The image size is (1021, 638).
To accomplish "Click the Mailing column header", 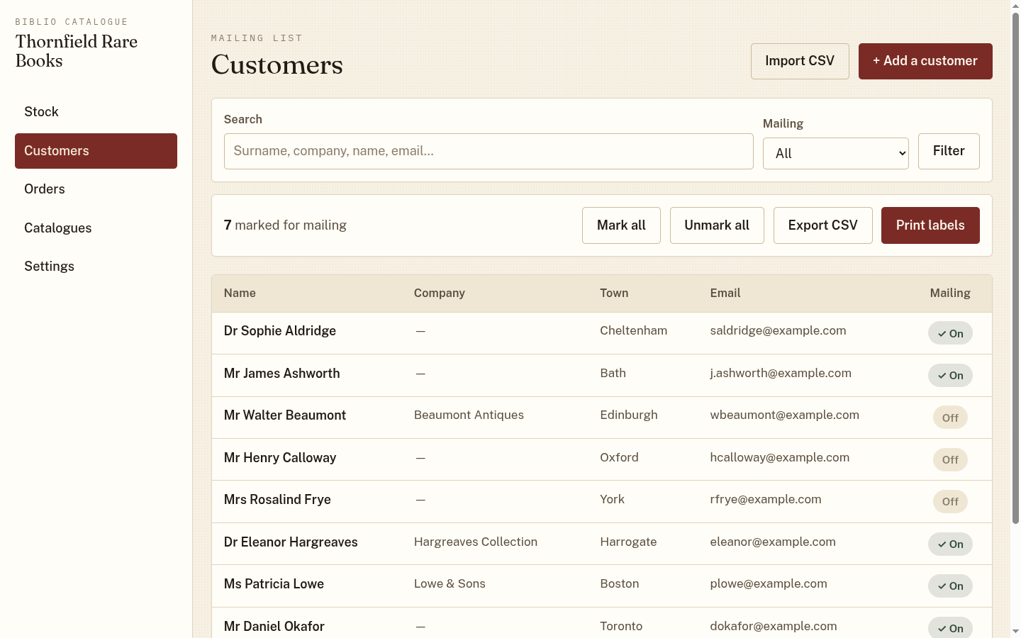I will (950, 293).
